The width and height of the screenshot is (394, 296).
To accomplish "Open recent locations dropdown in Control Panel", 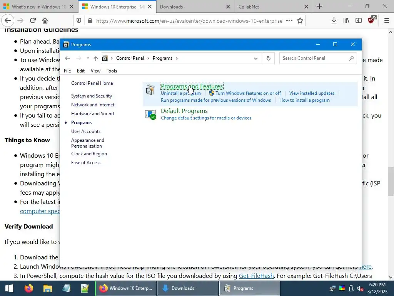I will [x=88, y=58].
